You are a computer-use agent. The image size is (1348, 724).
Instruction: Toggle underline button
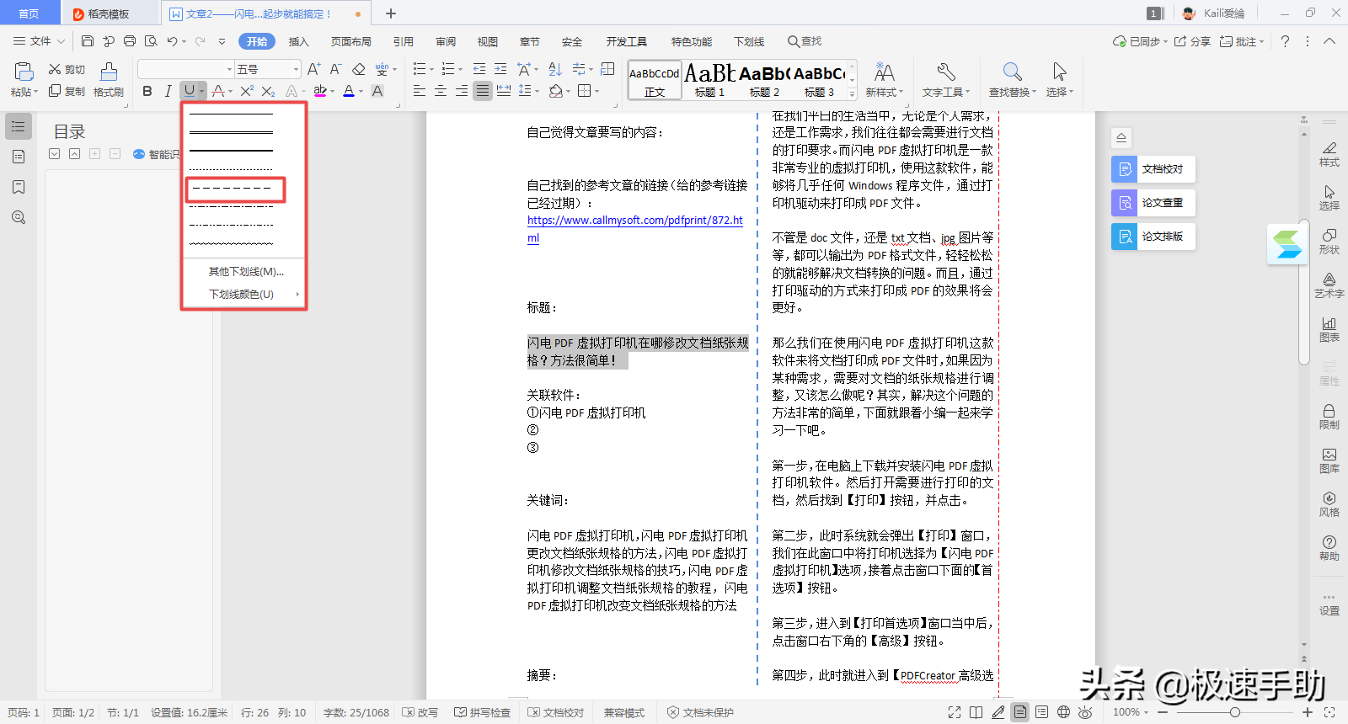(189, 91)
